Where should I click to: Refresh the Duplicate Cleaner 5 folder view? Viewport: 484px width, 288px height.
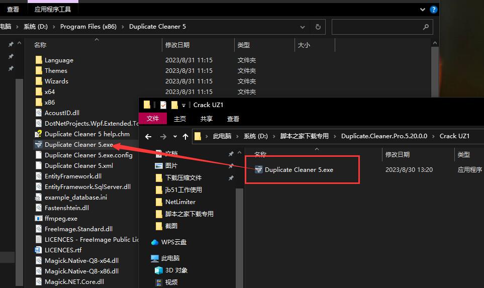[318, 27]
